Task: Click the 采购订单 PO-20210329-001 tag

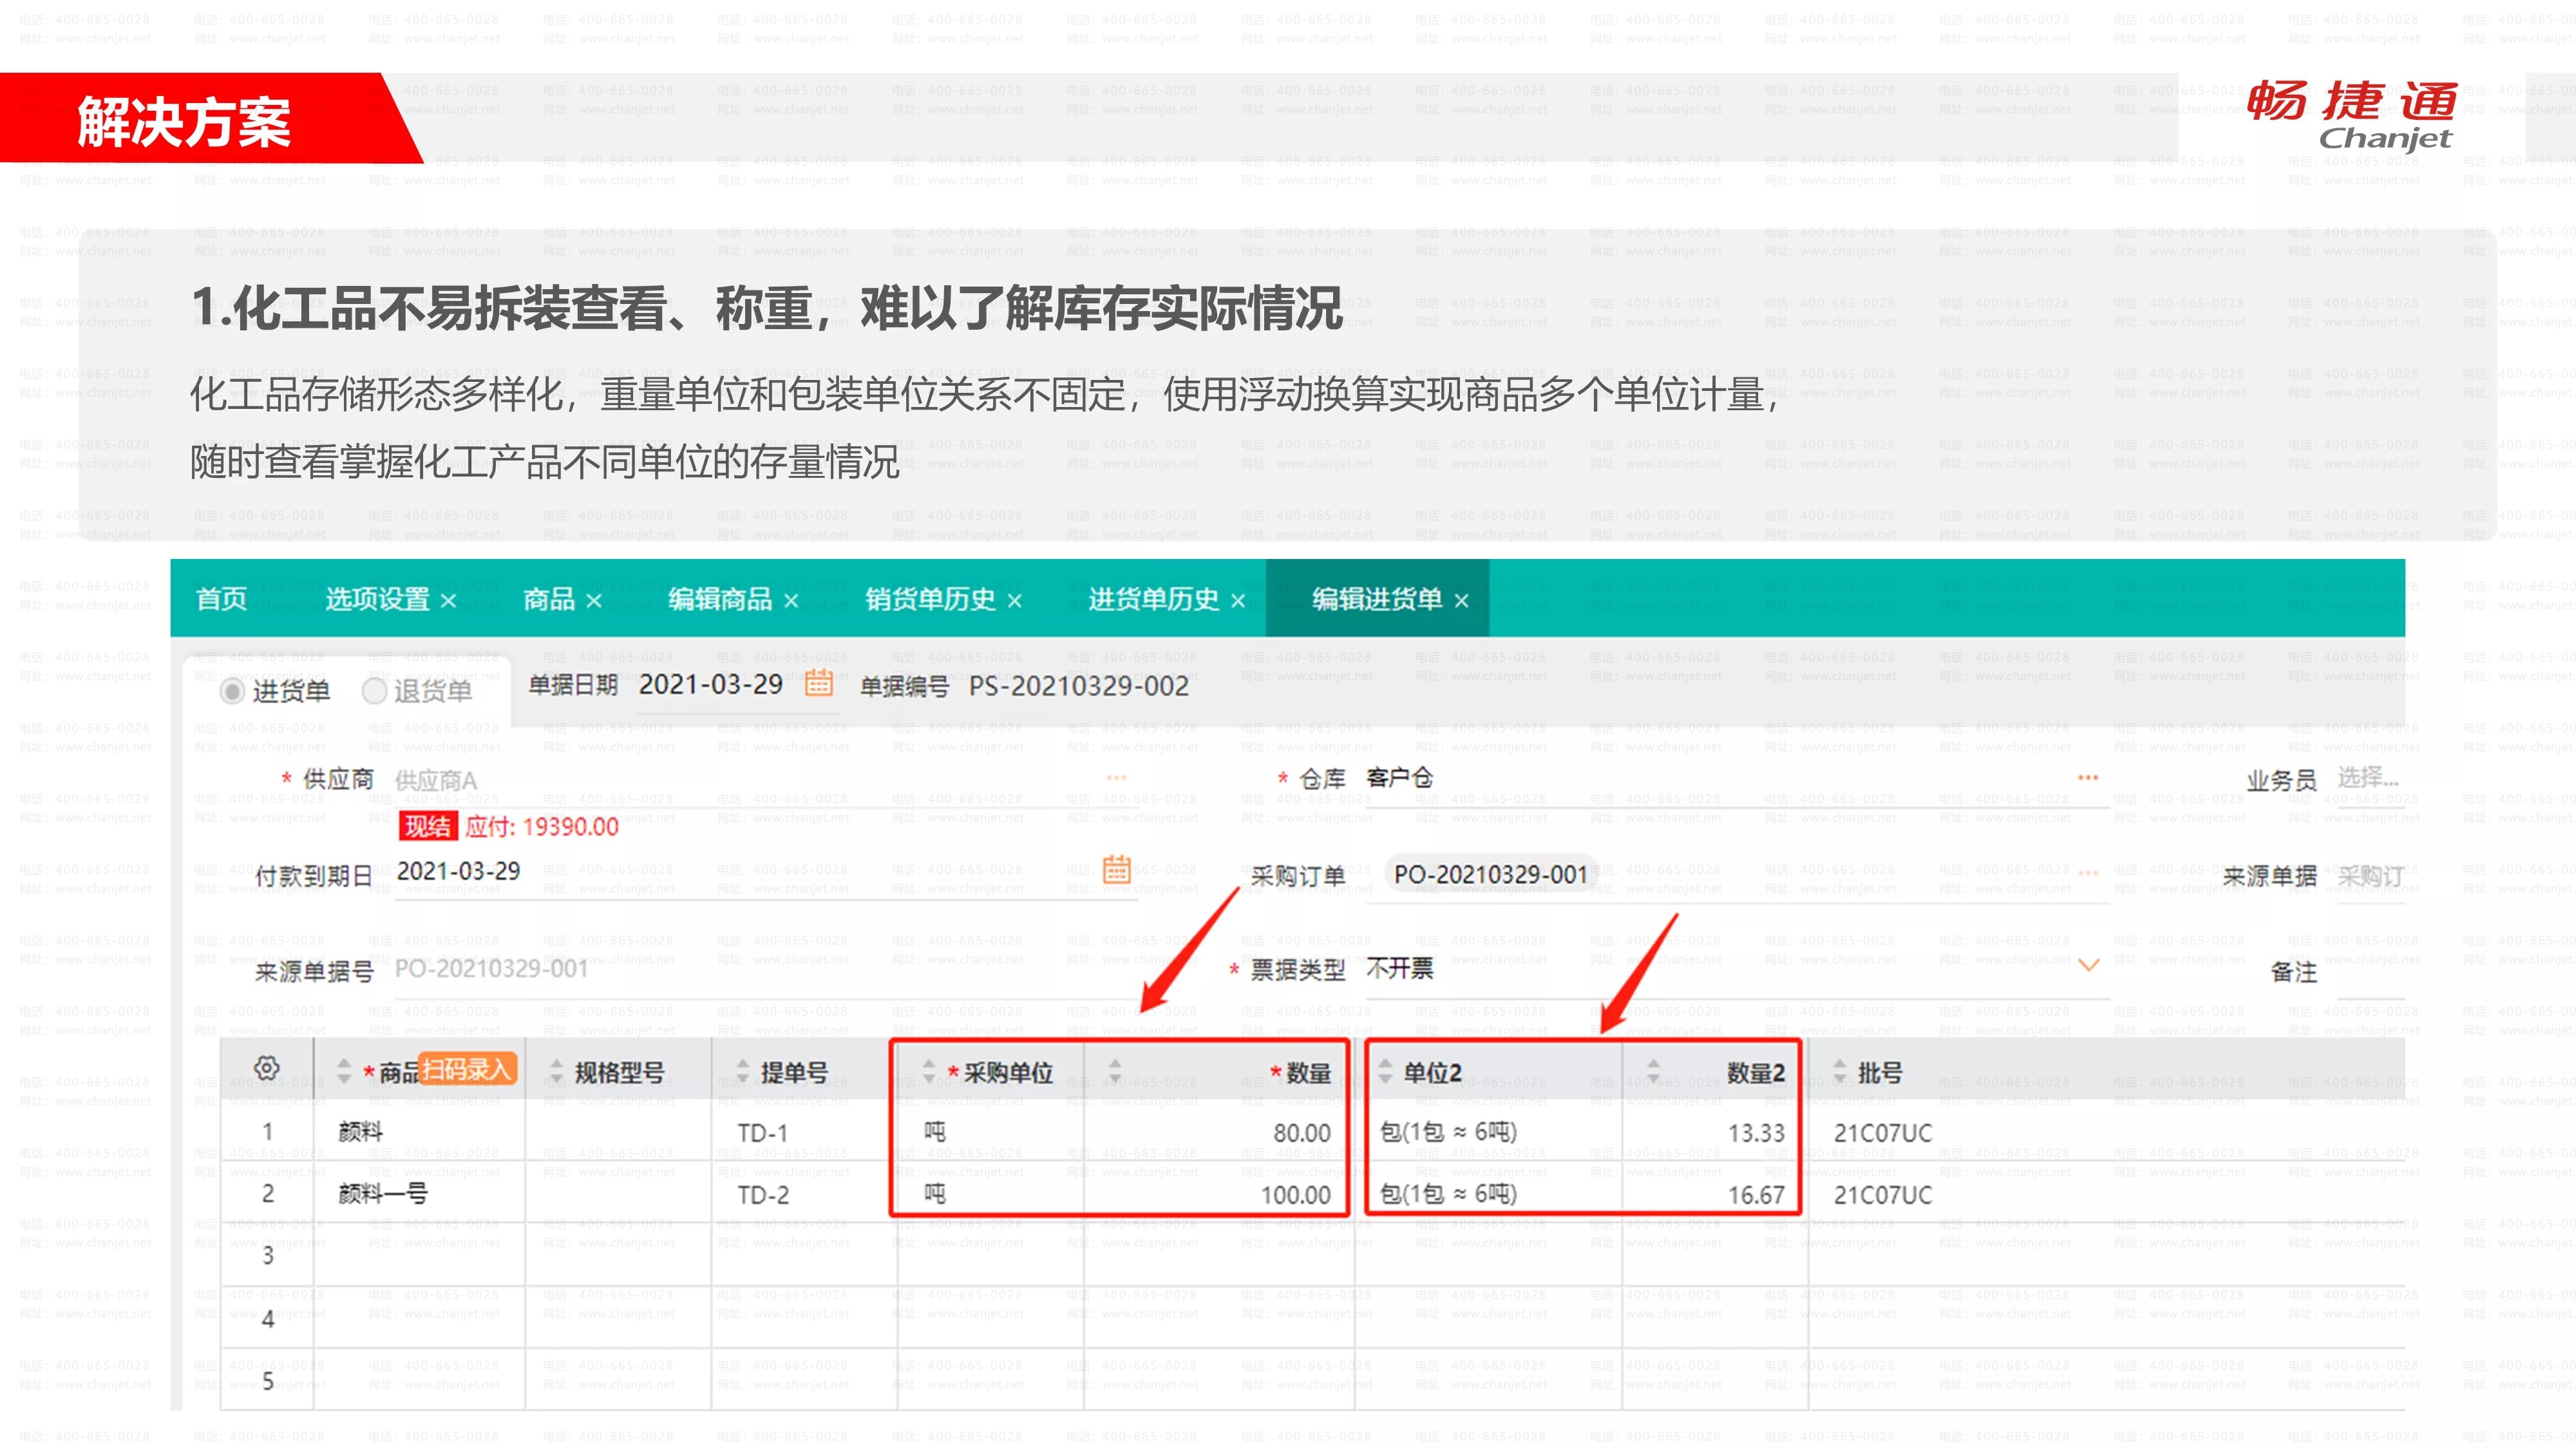Action: click(1490, 875)
